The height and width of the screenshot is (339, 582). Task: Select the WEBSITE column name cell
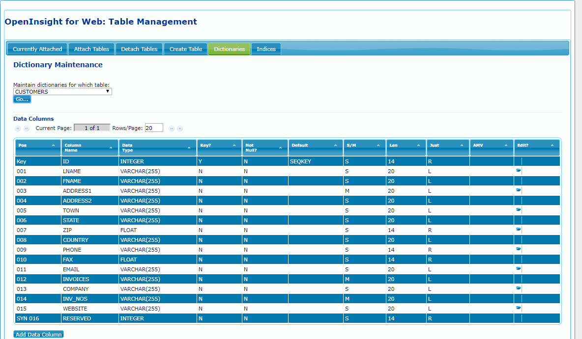[x=90, y=309]
